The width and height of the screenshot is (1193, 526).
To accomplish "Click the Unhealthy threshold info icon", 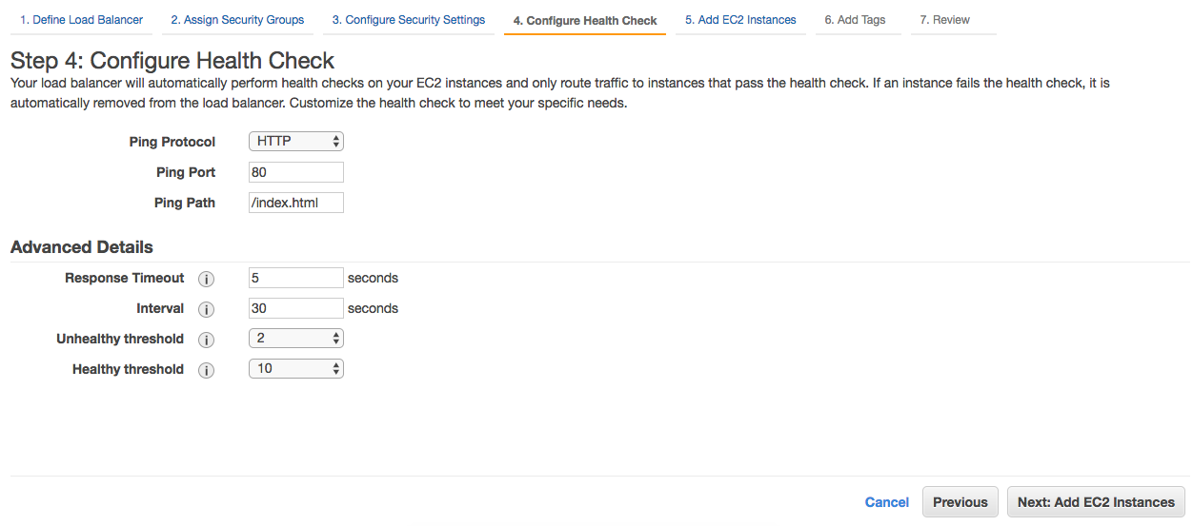I will click(206, 340).
